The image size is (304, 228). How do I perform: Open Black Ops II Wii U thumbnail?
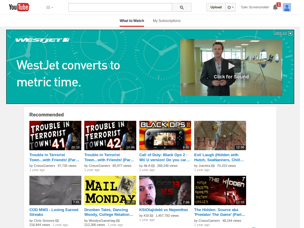[x=165, y=135]
